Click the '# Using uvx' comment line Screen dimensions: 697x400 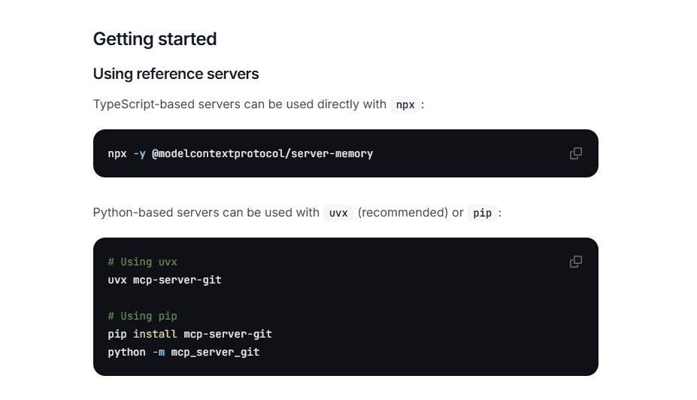tap(142, 262)
